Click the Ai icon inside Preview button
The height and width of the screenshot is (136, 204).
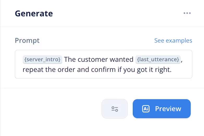(x=146, y=109)
